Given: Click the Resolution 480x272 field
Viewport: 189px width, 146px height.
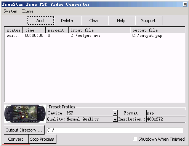Looking at the screenshot, I should point(166,119).
